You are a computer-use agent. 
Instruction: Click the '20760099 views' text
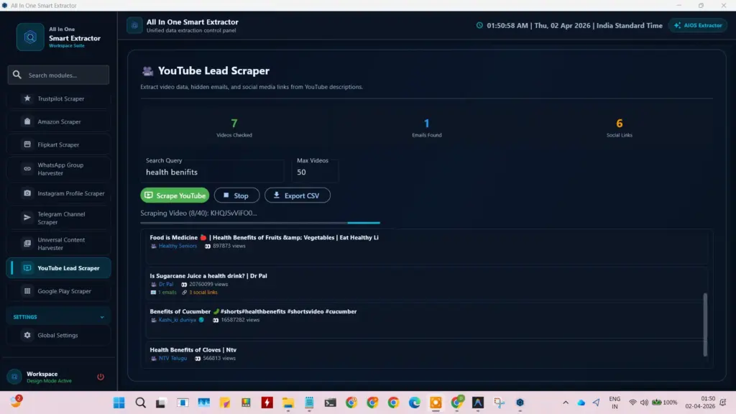(x=208, y=285)
